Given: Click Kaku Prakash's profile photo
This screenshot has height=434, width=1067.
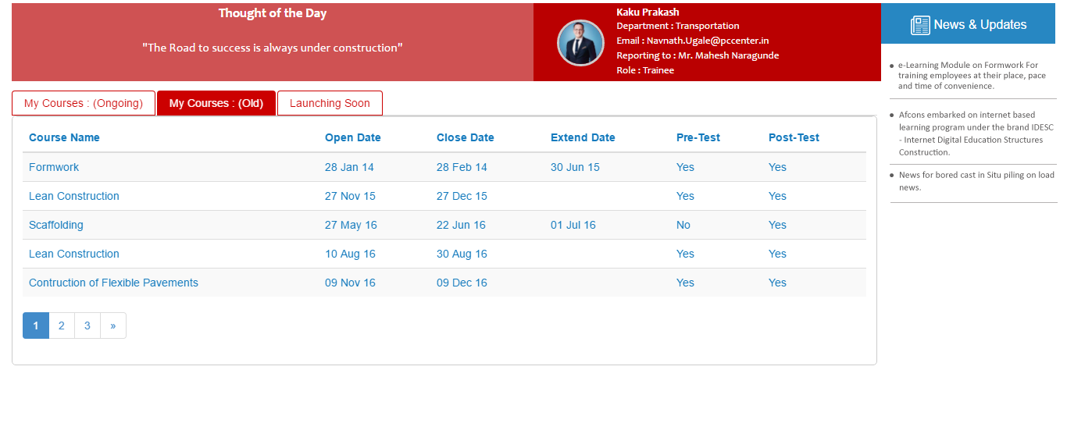Looking at the screenshot, I should pyautogui.click(x=580, y=43).
